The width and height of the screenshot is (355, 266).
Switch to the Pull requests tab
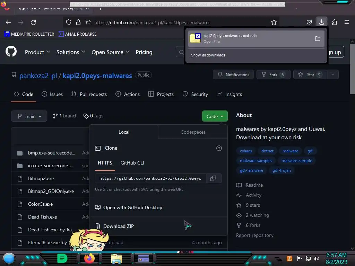[89, 94]
